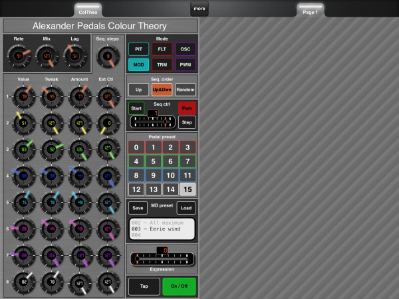This screenshot has height=299, width=399.
Task: Click row 3 green Amount knob
Action: pyautogui.click(x=80, y=149)
